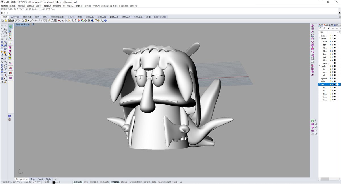
Task: Click the New layer icon in Layers panel
Action: [320, 28]
